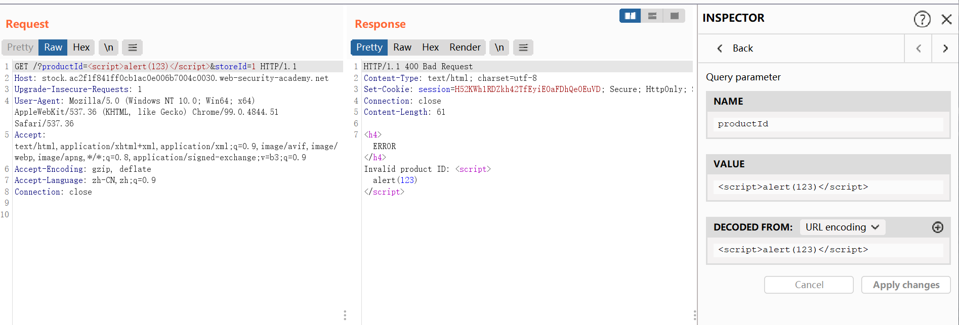Select top-bottom split layout icon

[652, 16]
